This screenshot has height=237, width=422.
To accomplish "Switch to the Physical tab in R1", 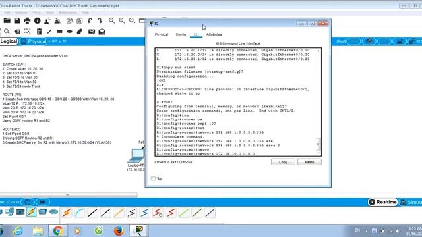I will 162,34.
